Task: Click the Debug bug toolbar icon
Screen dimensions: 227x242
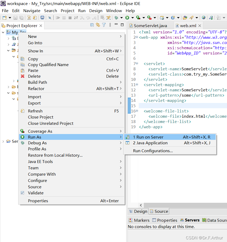Action: point(116,18)
